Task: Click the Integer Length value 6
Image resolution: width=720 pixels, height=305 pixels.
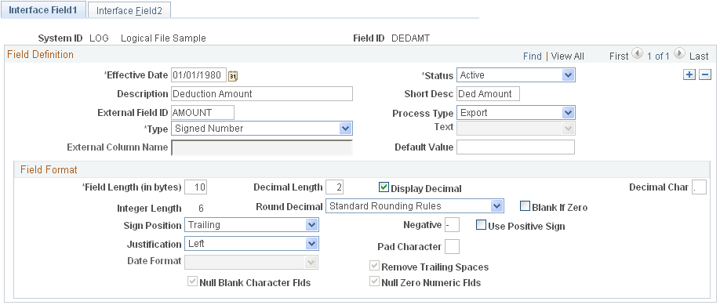Action: point(201,208)
